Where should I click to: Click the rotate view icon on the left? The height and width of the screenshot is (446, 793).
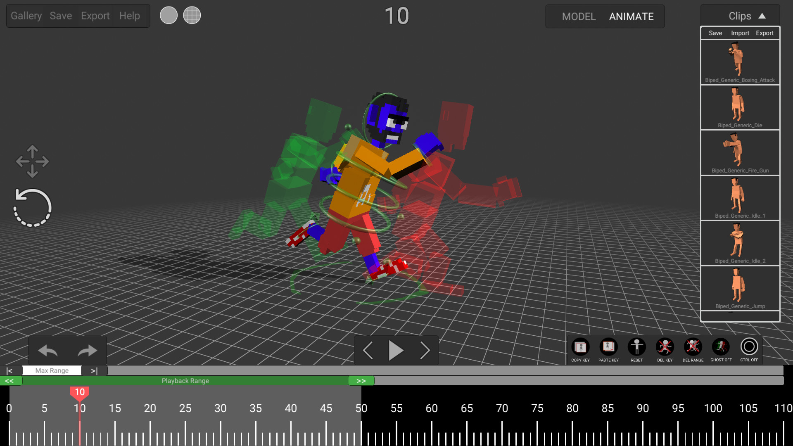(33, 206)
